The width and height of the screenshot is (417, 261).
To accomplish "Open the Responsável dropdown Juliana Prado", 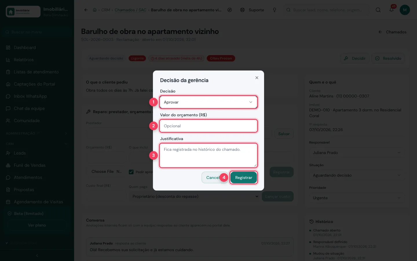I will tap(357, 153).
